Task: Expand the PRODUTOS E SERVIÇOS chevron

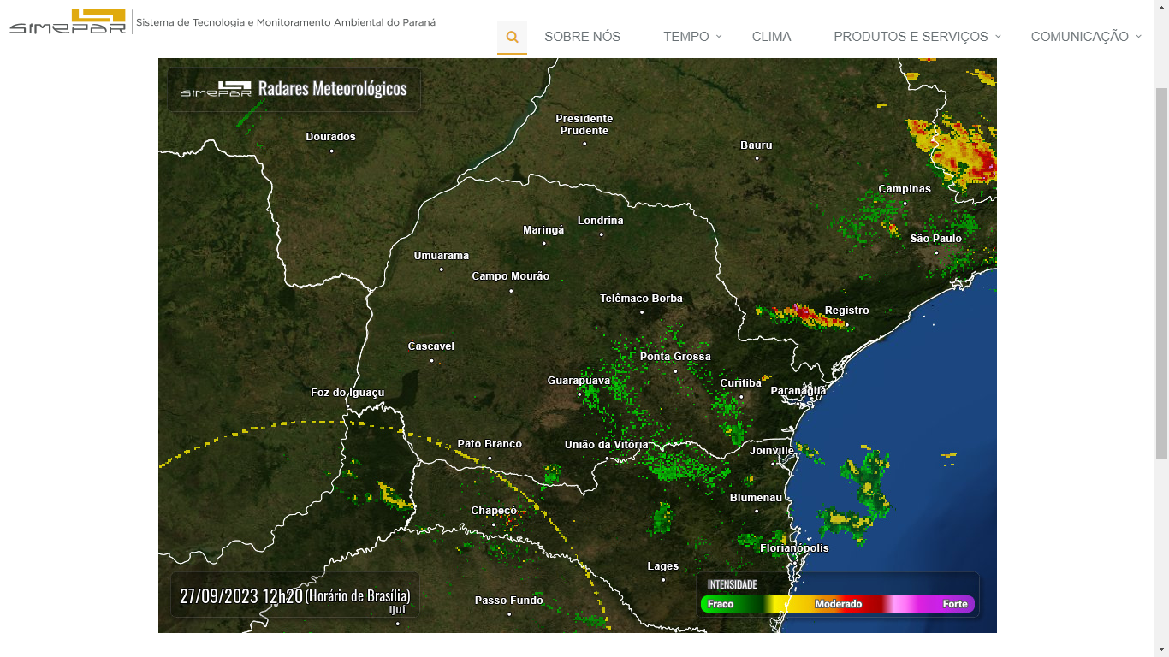Action: click(x=998, y=36)
